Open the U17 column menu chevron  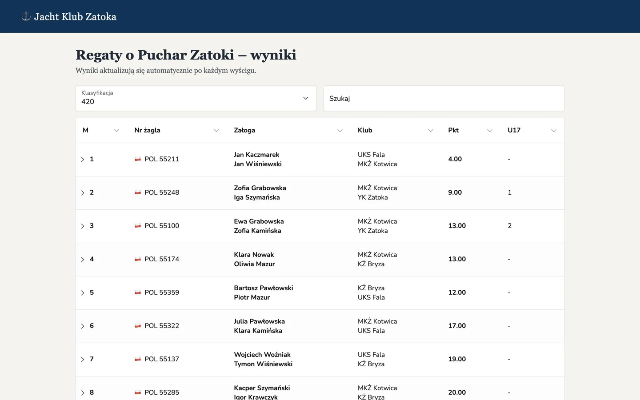tap(554, 131)
